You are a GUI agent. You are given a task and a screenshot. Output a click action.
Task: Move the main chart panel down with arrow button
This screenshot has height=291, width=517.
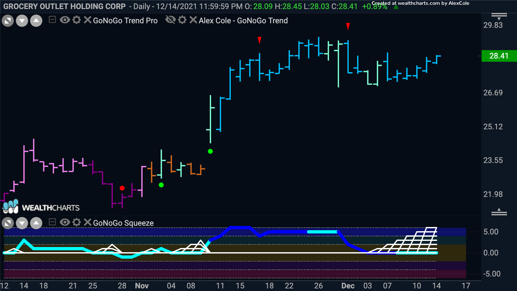click(x=22, y=21)
